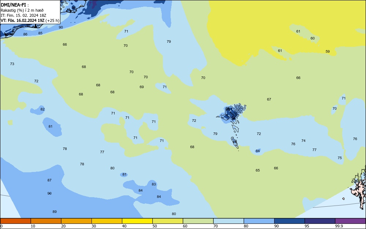This screenshot has height=229, width=366.
Task: Click the '20' legend tick label
Action: (x=63, y=226)
